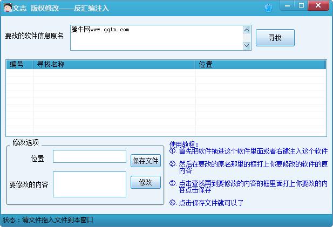The width and height of the screenshot is (333, 227).
Task: Click the original software name text area
Action: click(x=157, y=38)
